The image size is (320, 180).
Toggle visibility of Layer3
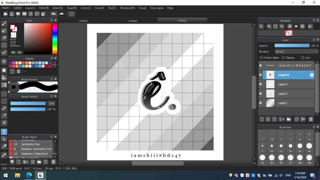coord(261,84)
